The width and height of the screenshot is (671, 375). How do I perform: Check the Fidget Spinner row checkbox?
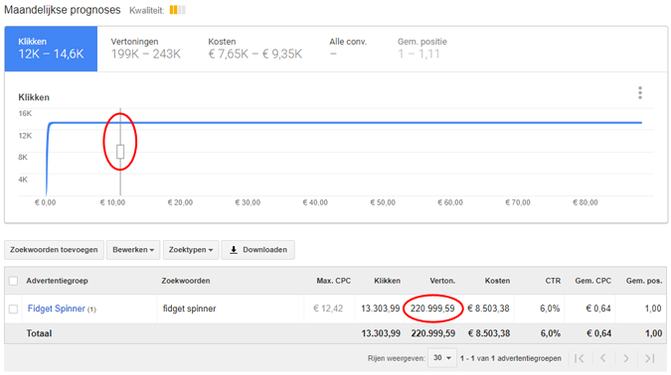(x=13, y=309)
